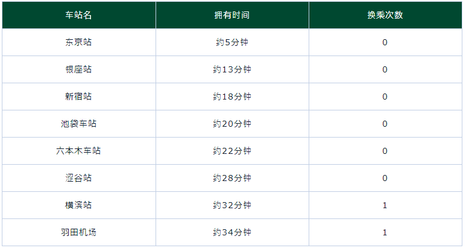
Task: Select the 涩谷站 station cell
Action: coord(78,178)
